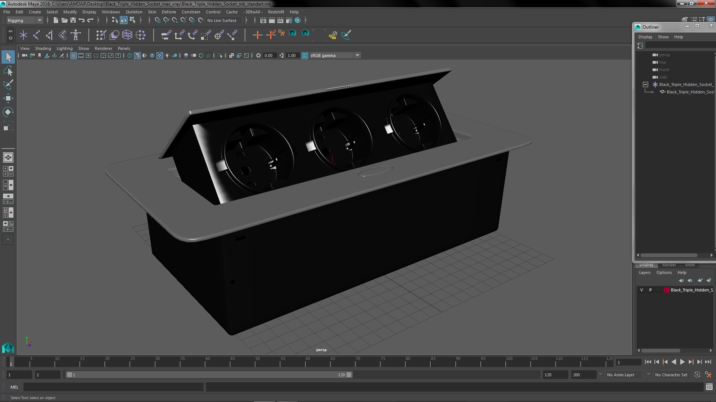Select the Rotate tool in toolbox
Image resolution: width=716 pixels, height=402 pixels.
click(8, 112)
